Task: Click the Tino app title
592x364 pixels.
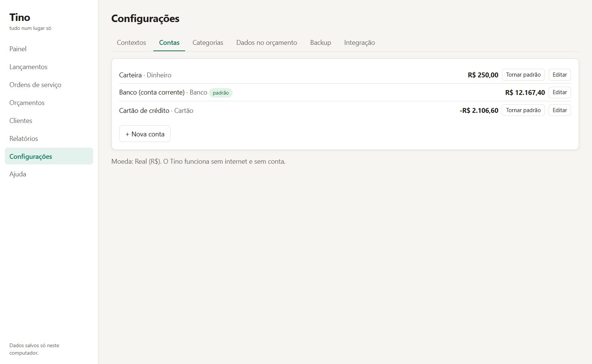Action: (x=20, y=17)
